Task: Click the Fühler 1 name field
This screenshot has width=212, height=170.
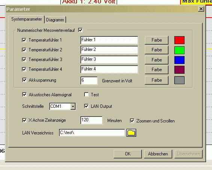Action: 109,40
